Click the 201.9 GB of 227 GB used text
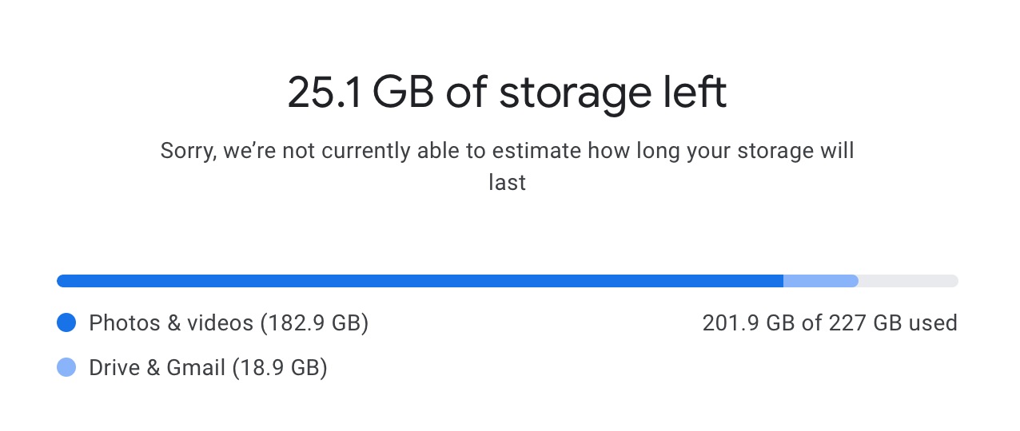Viewport: 1020px width, 431px height. click(830, 323)
